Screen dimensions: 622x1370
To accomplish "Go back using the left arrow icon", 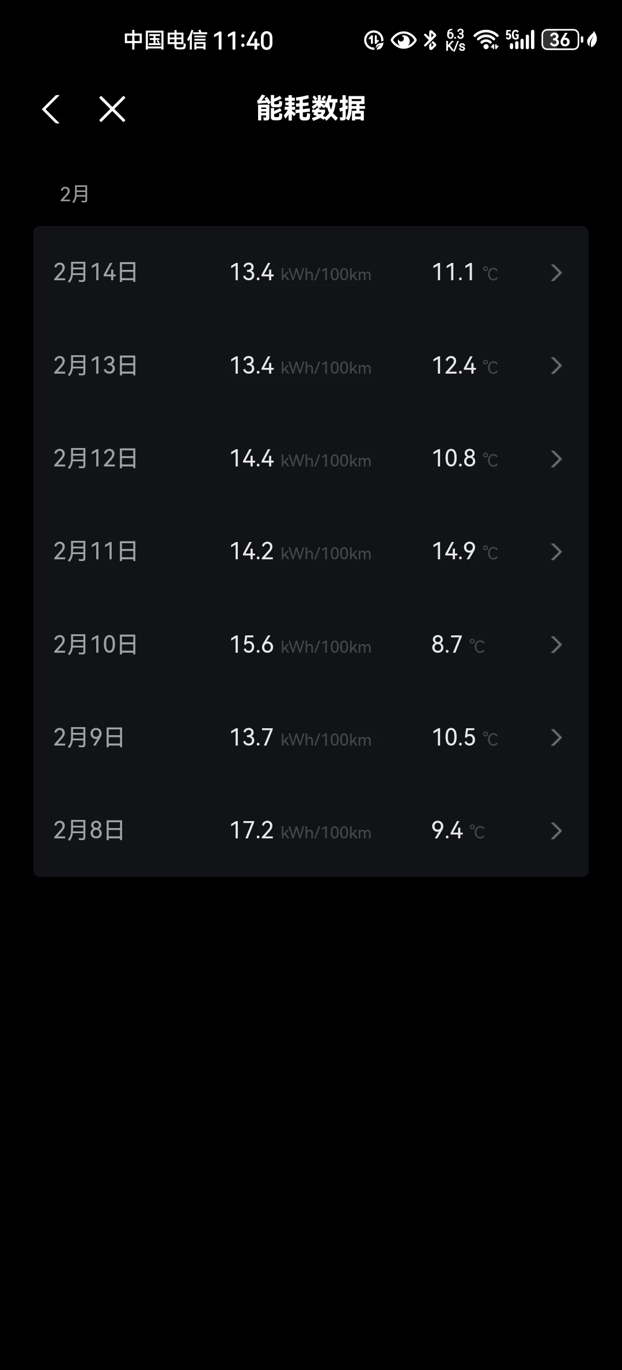I will (51, 109).
